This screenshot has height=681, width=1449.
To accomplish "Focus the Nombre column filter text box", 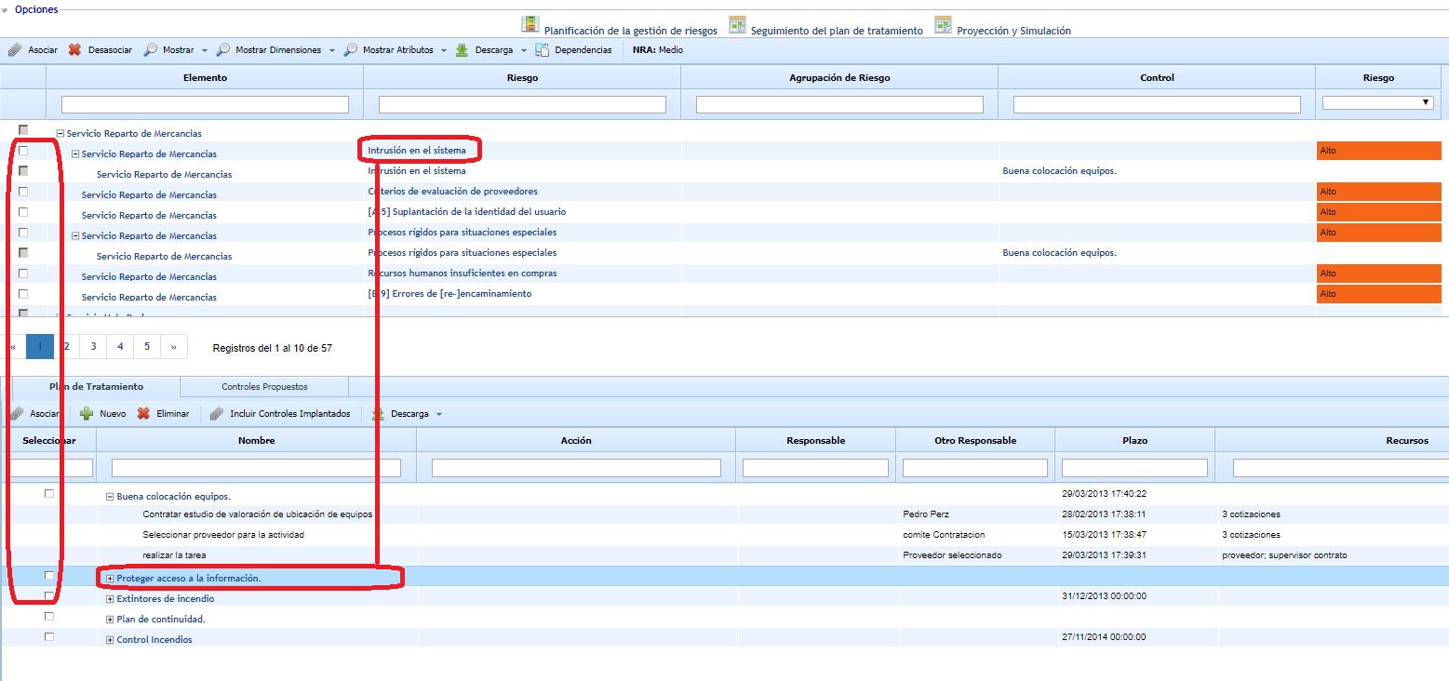I will pyautogui.click(x=256, y=468).
